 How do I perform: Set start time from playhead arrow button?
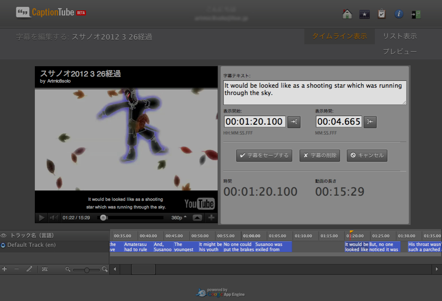(x=294, y=122)
